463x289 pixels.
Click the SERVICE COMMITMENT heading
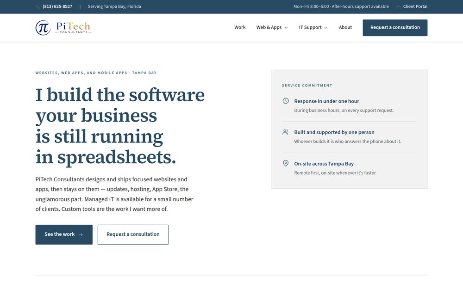pyautogui.click(x=307, y=86)
